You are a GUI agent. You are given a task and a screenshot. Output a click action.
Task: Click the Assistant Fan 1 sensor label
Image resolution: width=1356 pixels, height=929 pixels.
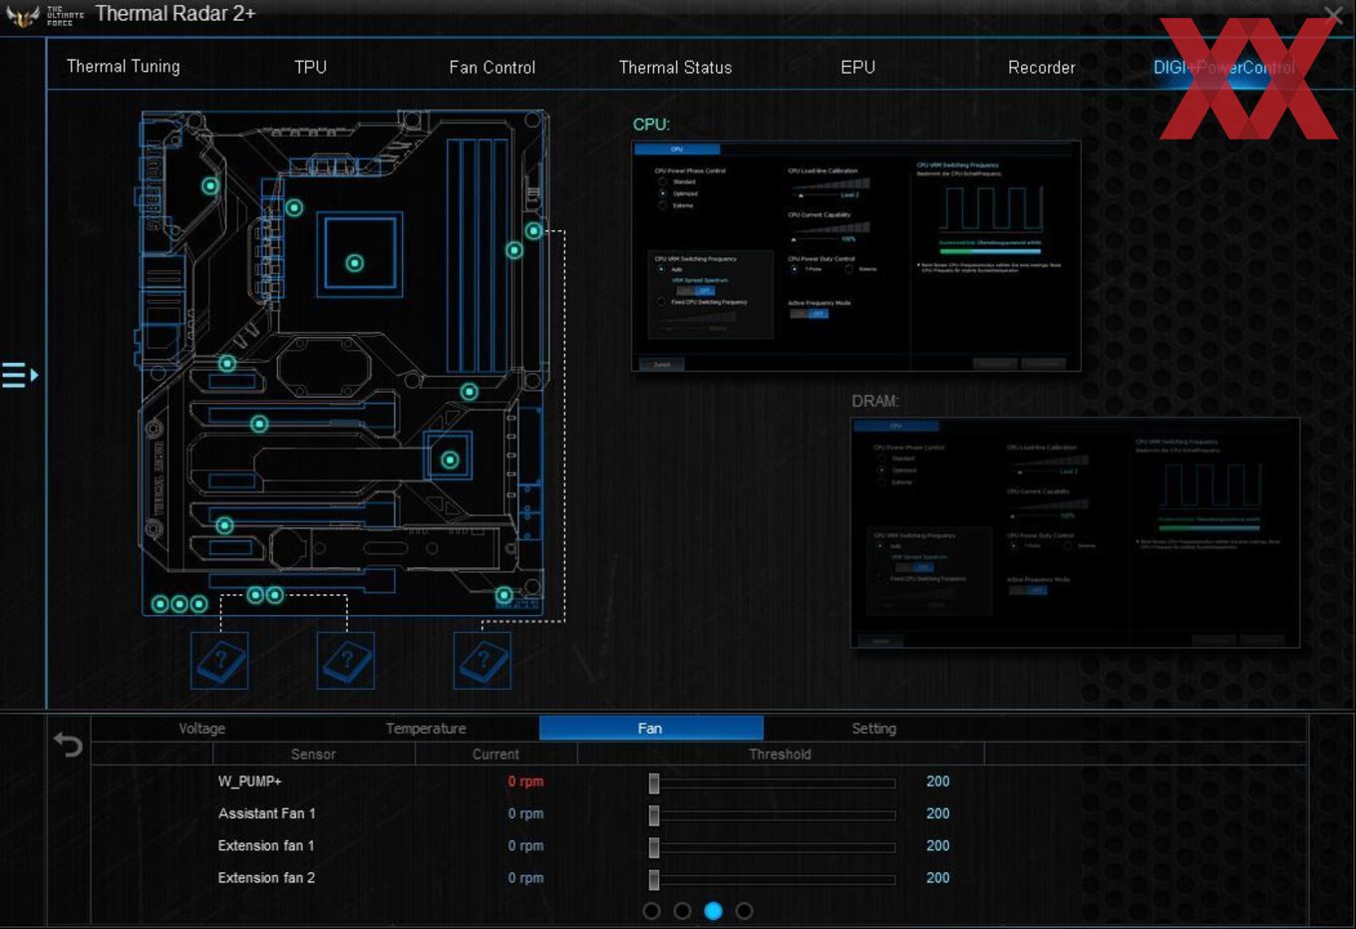click(267, 813)
